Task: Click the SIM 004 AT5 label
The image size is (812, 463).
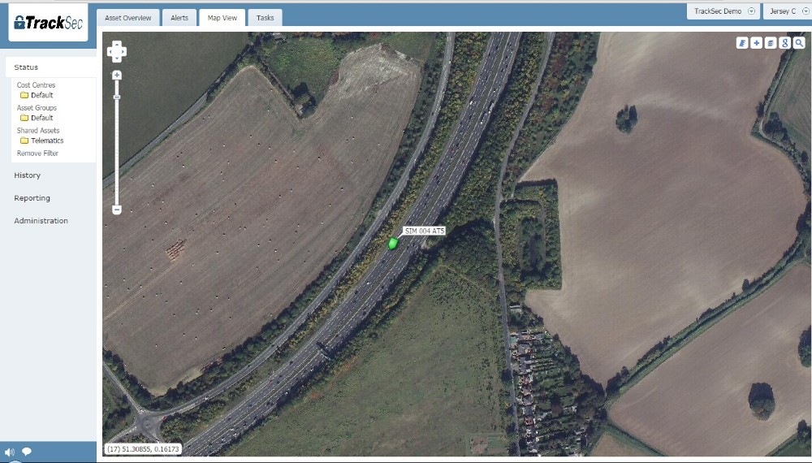Action: click(425, 231)
